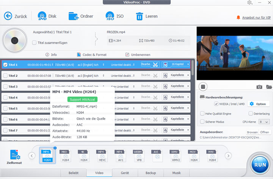Select the WEBM VP8 format
Viewport: 273px width, 179px height.
tap(139, 156)
